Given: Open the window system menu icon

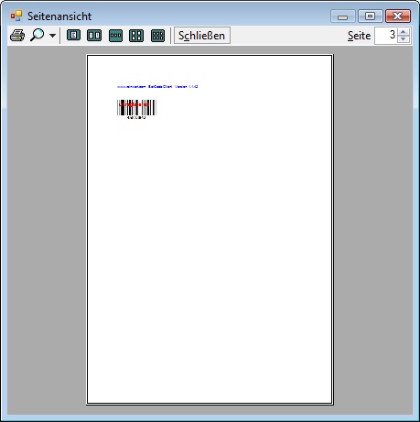Looking at the screenshot, I should point(16,16).
